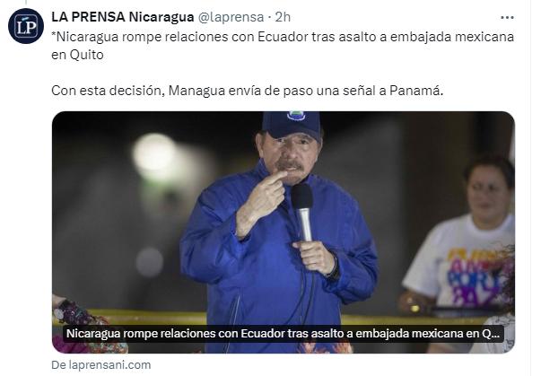
Task: Click the tweet text about Nicaragua rompe relaciones
Action: [x=283, y=46]
